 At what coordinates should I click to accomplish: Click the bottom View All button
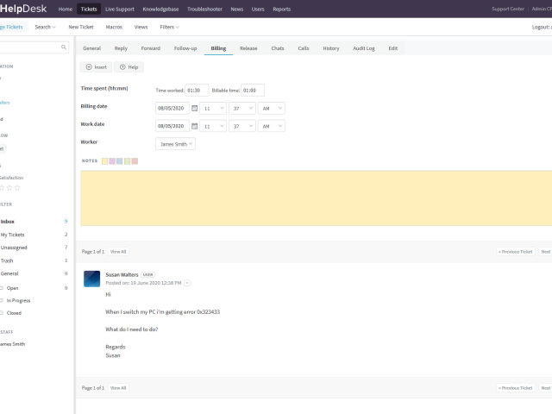(x=118, y=388)
